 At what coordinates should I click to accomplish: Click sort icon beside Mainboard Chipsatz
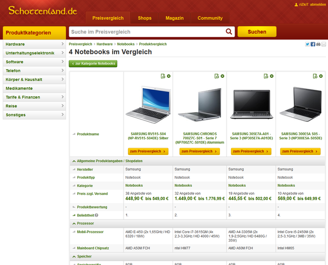tap(74, 248)
